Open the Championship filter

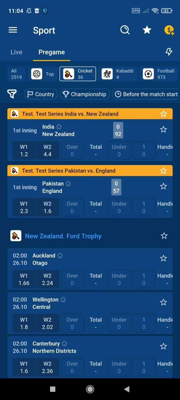[x=85, y=94]
